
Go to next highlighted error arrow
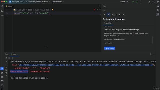click(x=100, y=10)
